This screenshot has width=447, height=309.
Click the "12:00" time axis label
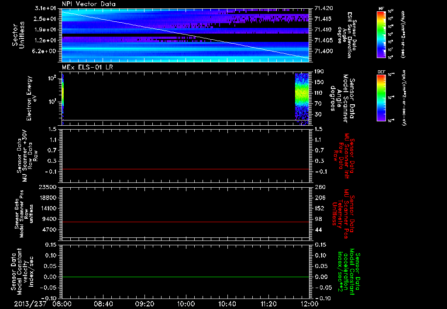click(309, 304)
